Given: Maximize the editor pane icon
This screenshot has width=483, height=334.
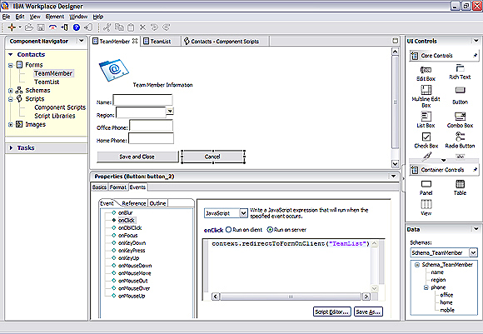Looking at the screenshot, I should 395,41.
